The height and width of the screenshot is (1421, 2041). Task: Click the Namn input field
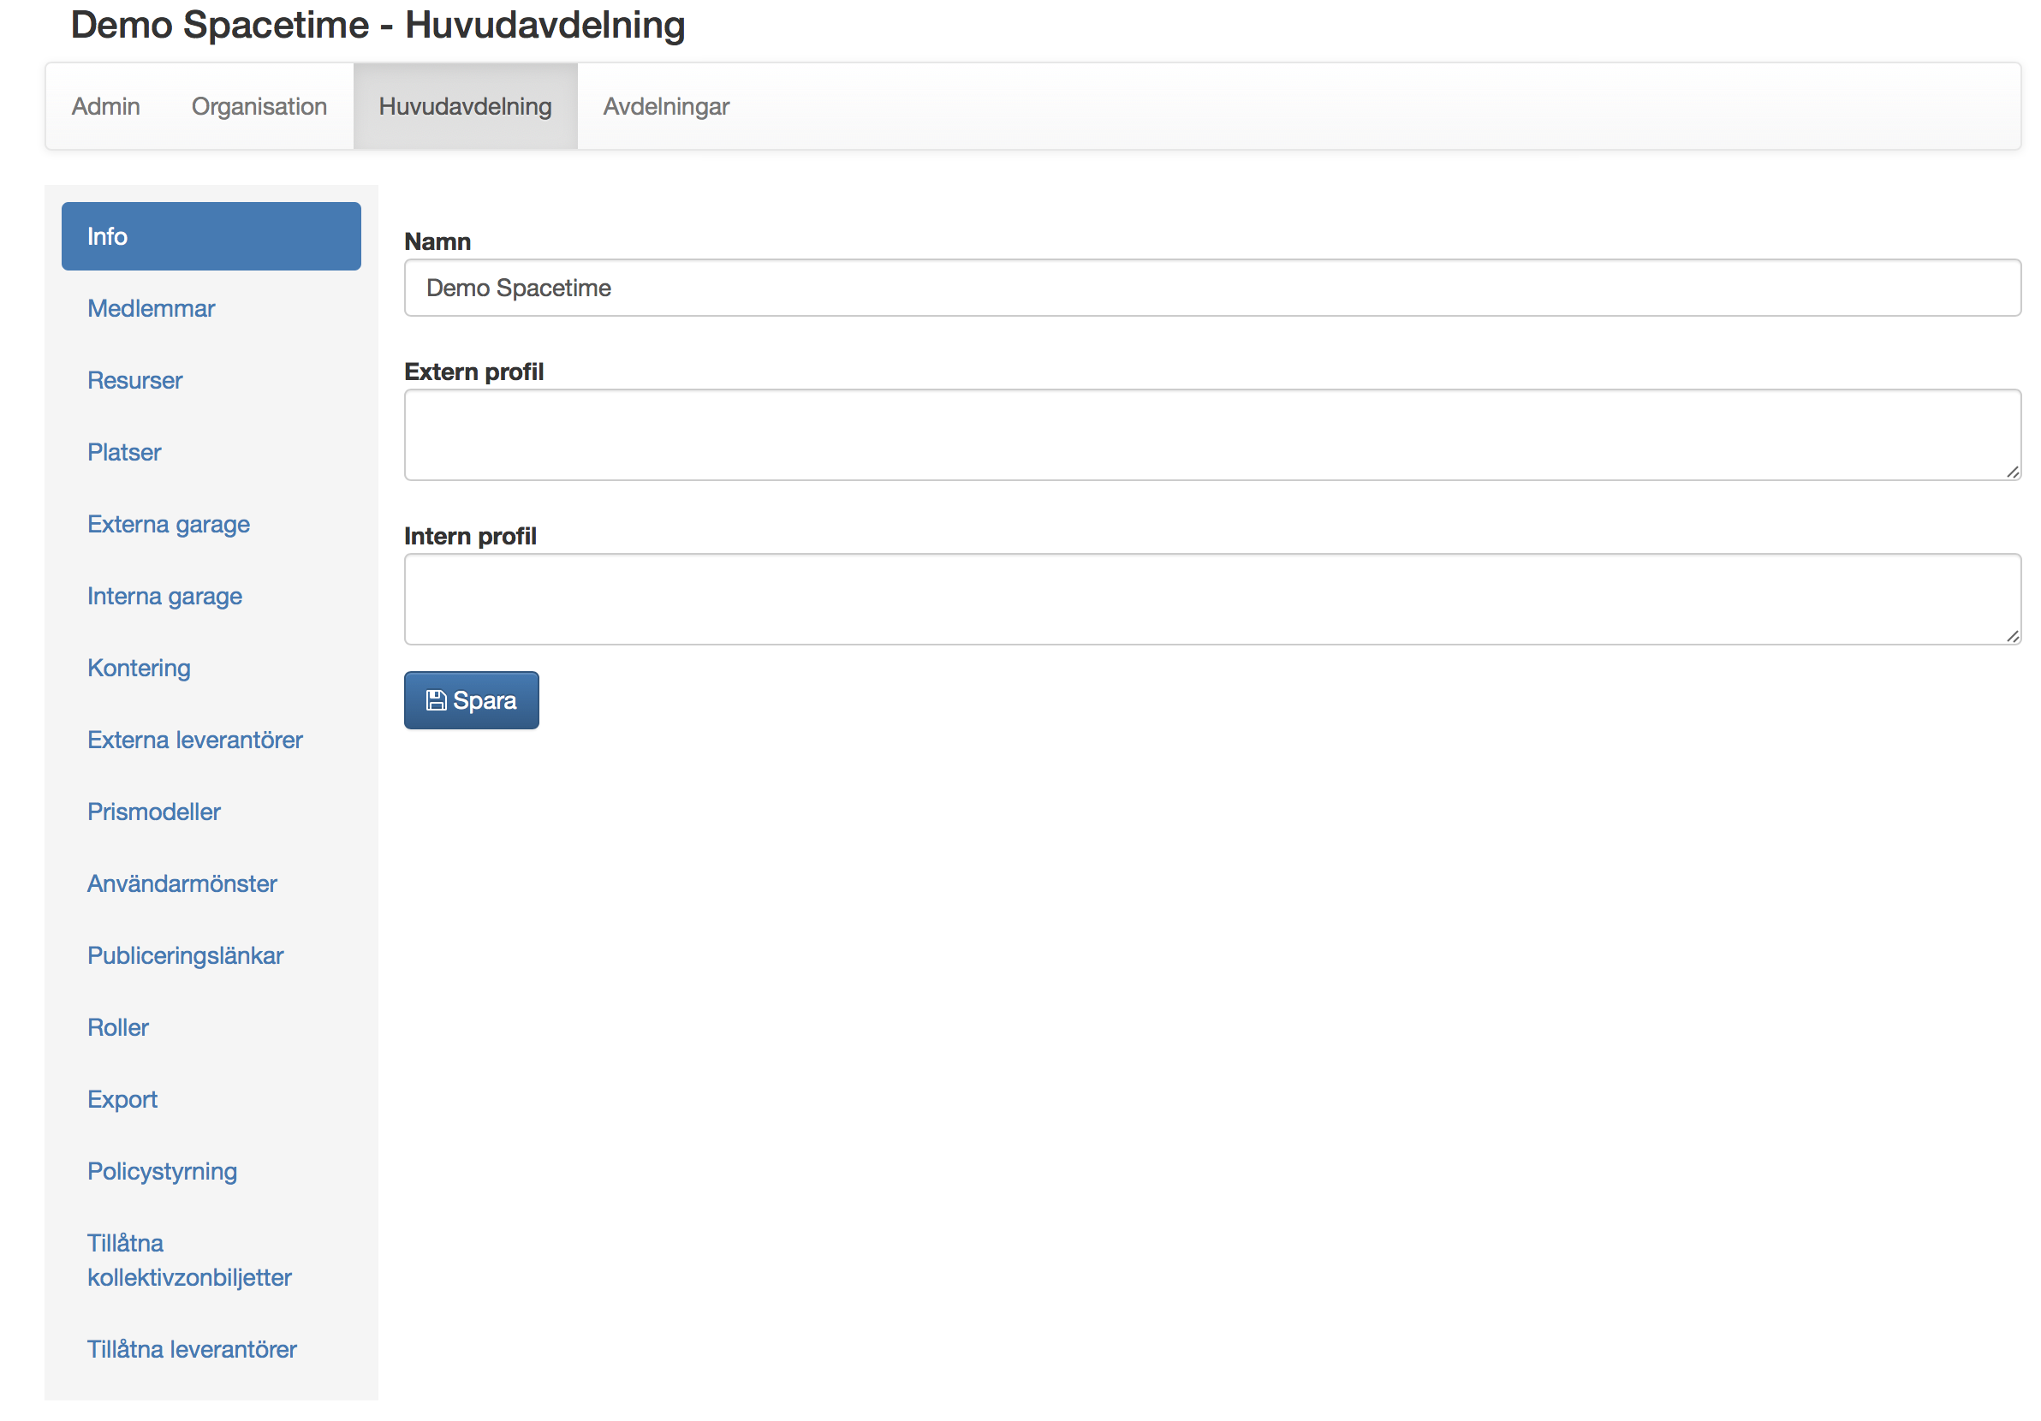tap(1211, 288)
